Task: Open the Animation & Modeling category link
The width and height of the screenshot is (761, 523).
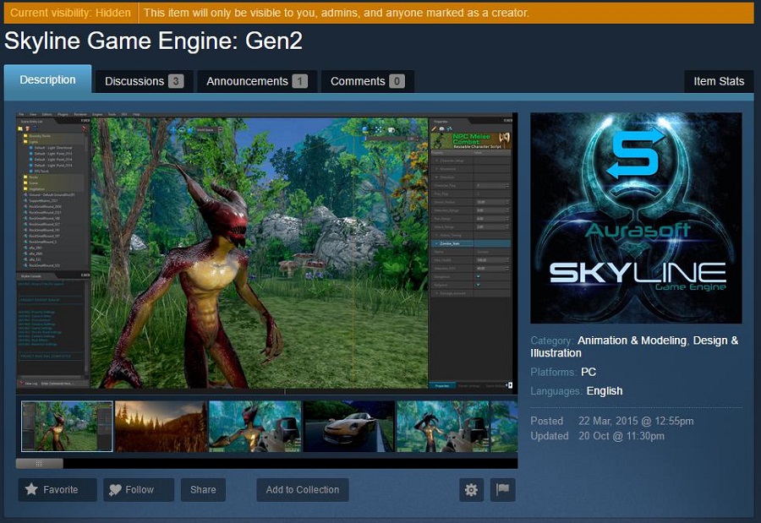Action: (x=632, y=340)
